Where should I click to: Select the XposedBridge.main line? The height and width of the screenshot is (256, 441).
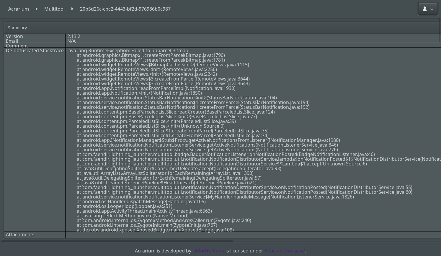(x=155, y=230)
